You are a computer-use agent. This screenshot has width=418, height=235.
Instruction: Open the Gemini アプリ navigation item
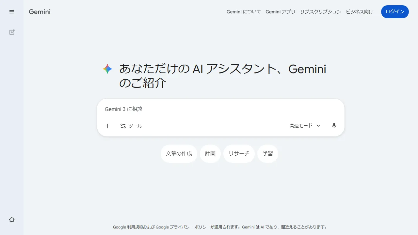click(281, 12)
